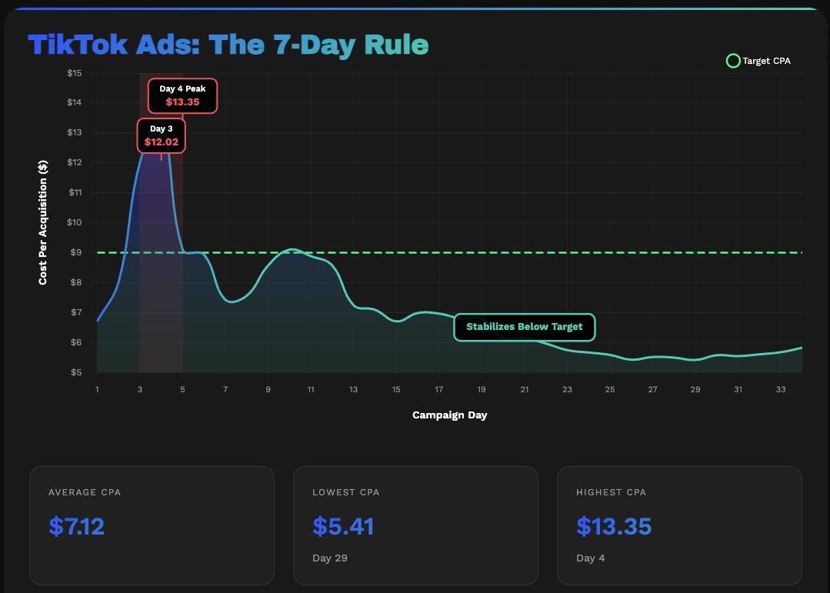
Task: Click the Campaign Day axis label
Action: (449, 415)
